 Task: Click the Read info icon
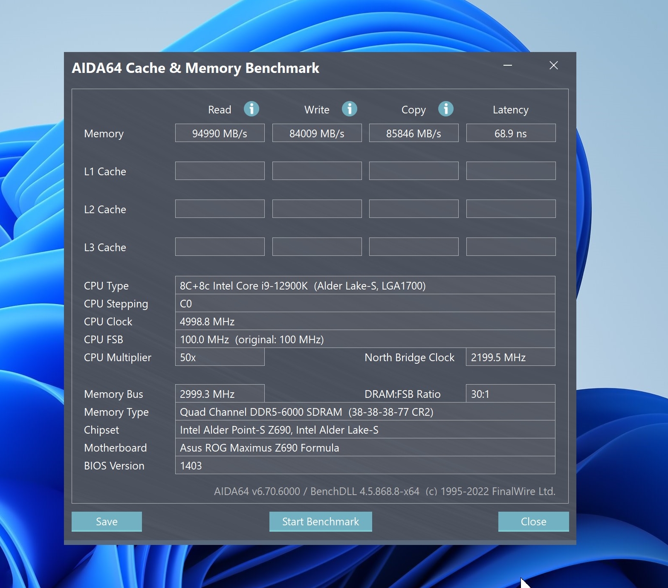tap(252, 109)
